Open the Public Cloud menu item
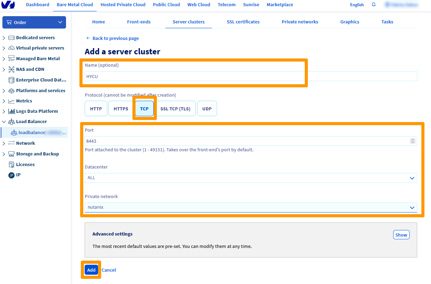This screenshot has width=431, height=284. click(x=166, y=4)
